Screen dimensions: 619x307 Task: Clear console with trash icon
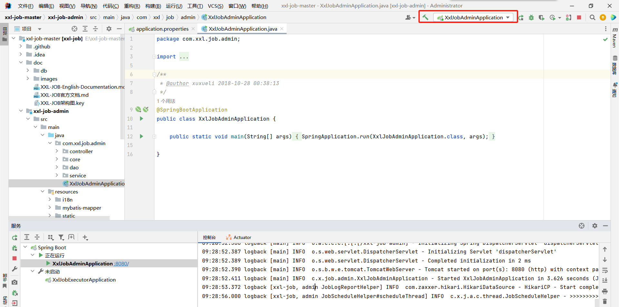[605, 302]
